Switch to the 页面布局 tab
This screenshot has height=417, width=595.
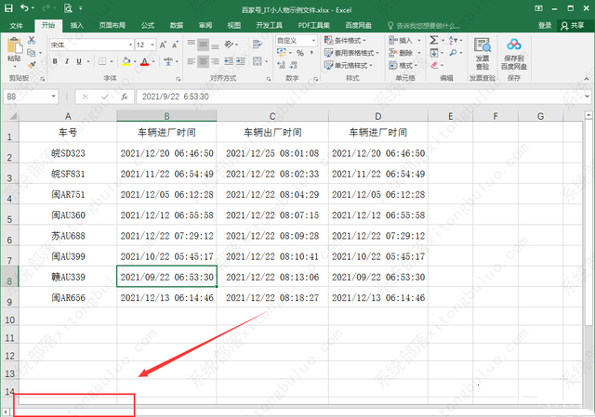point(112,25)
